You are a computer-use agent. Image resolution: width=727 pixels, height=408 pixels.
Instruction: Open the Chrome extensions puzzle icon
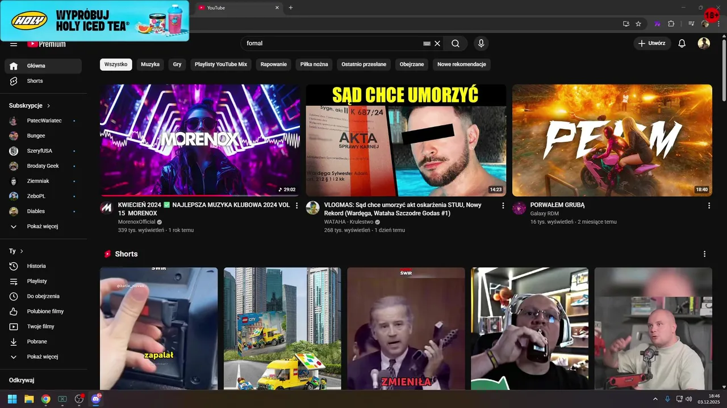(671, 24)
